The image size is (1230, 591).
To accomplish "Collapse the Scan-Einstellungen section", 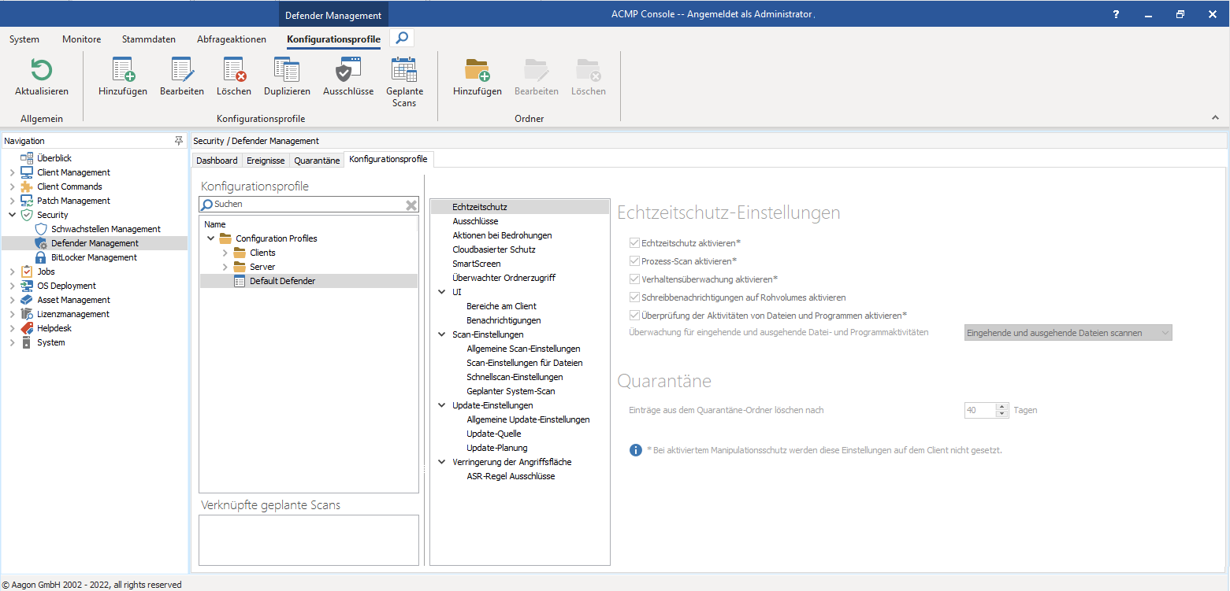I will click(x=441, y=334).
